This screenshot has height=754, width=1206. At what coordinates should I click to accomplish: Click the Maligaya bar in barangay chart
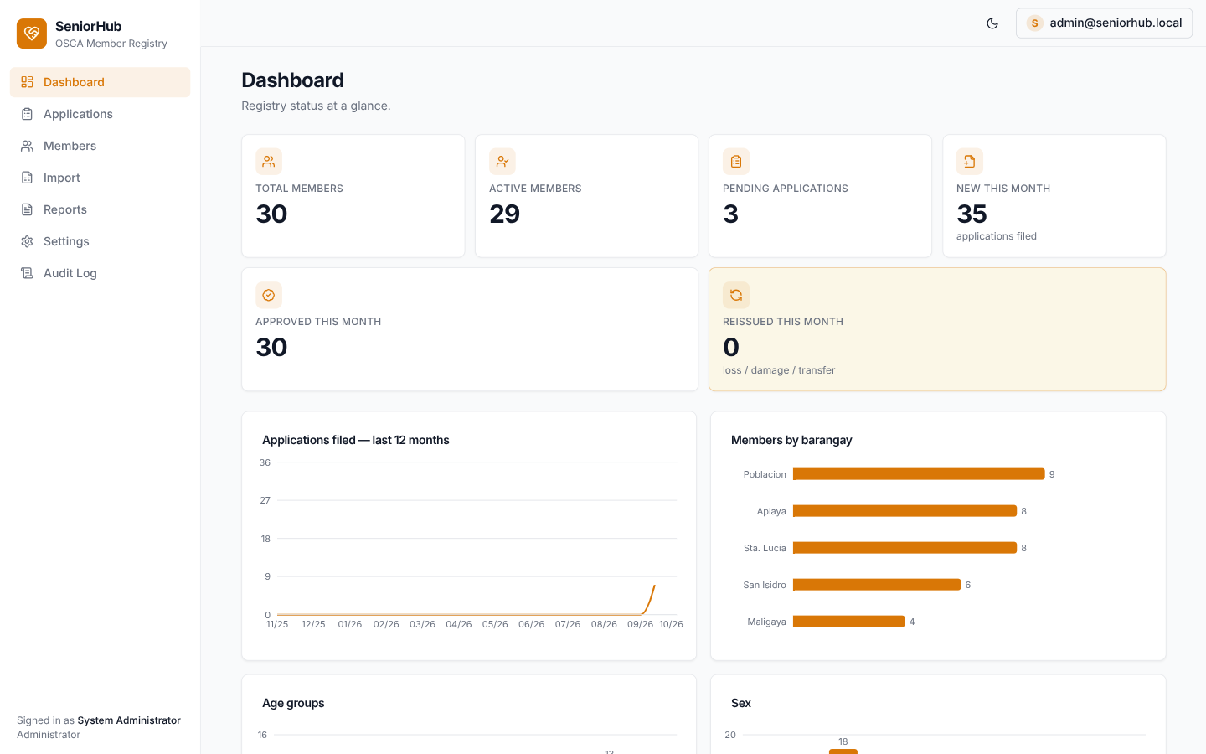pyautogui.click(x=849, y=622)
